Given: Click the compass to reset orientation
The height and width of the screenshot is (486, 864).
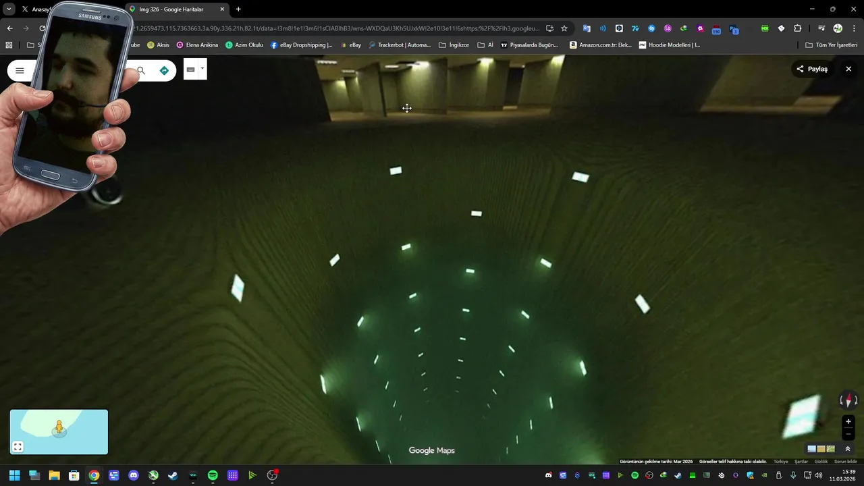Looking at the screenshot, I should [848, 400].
